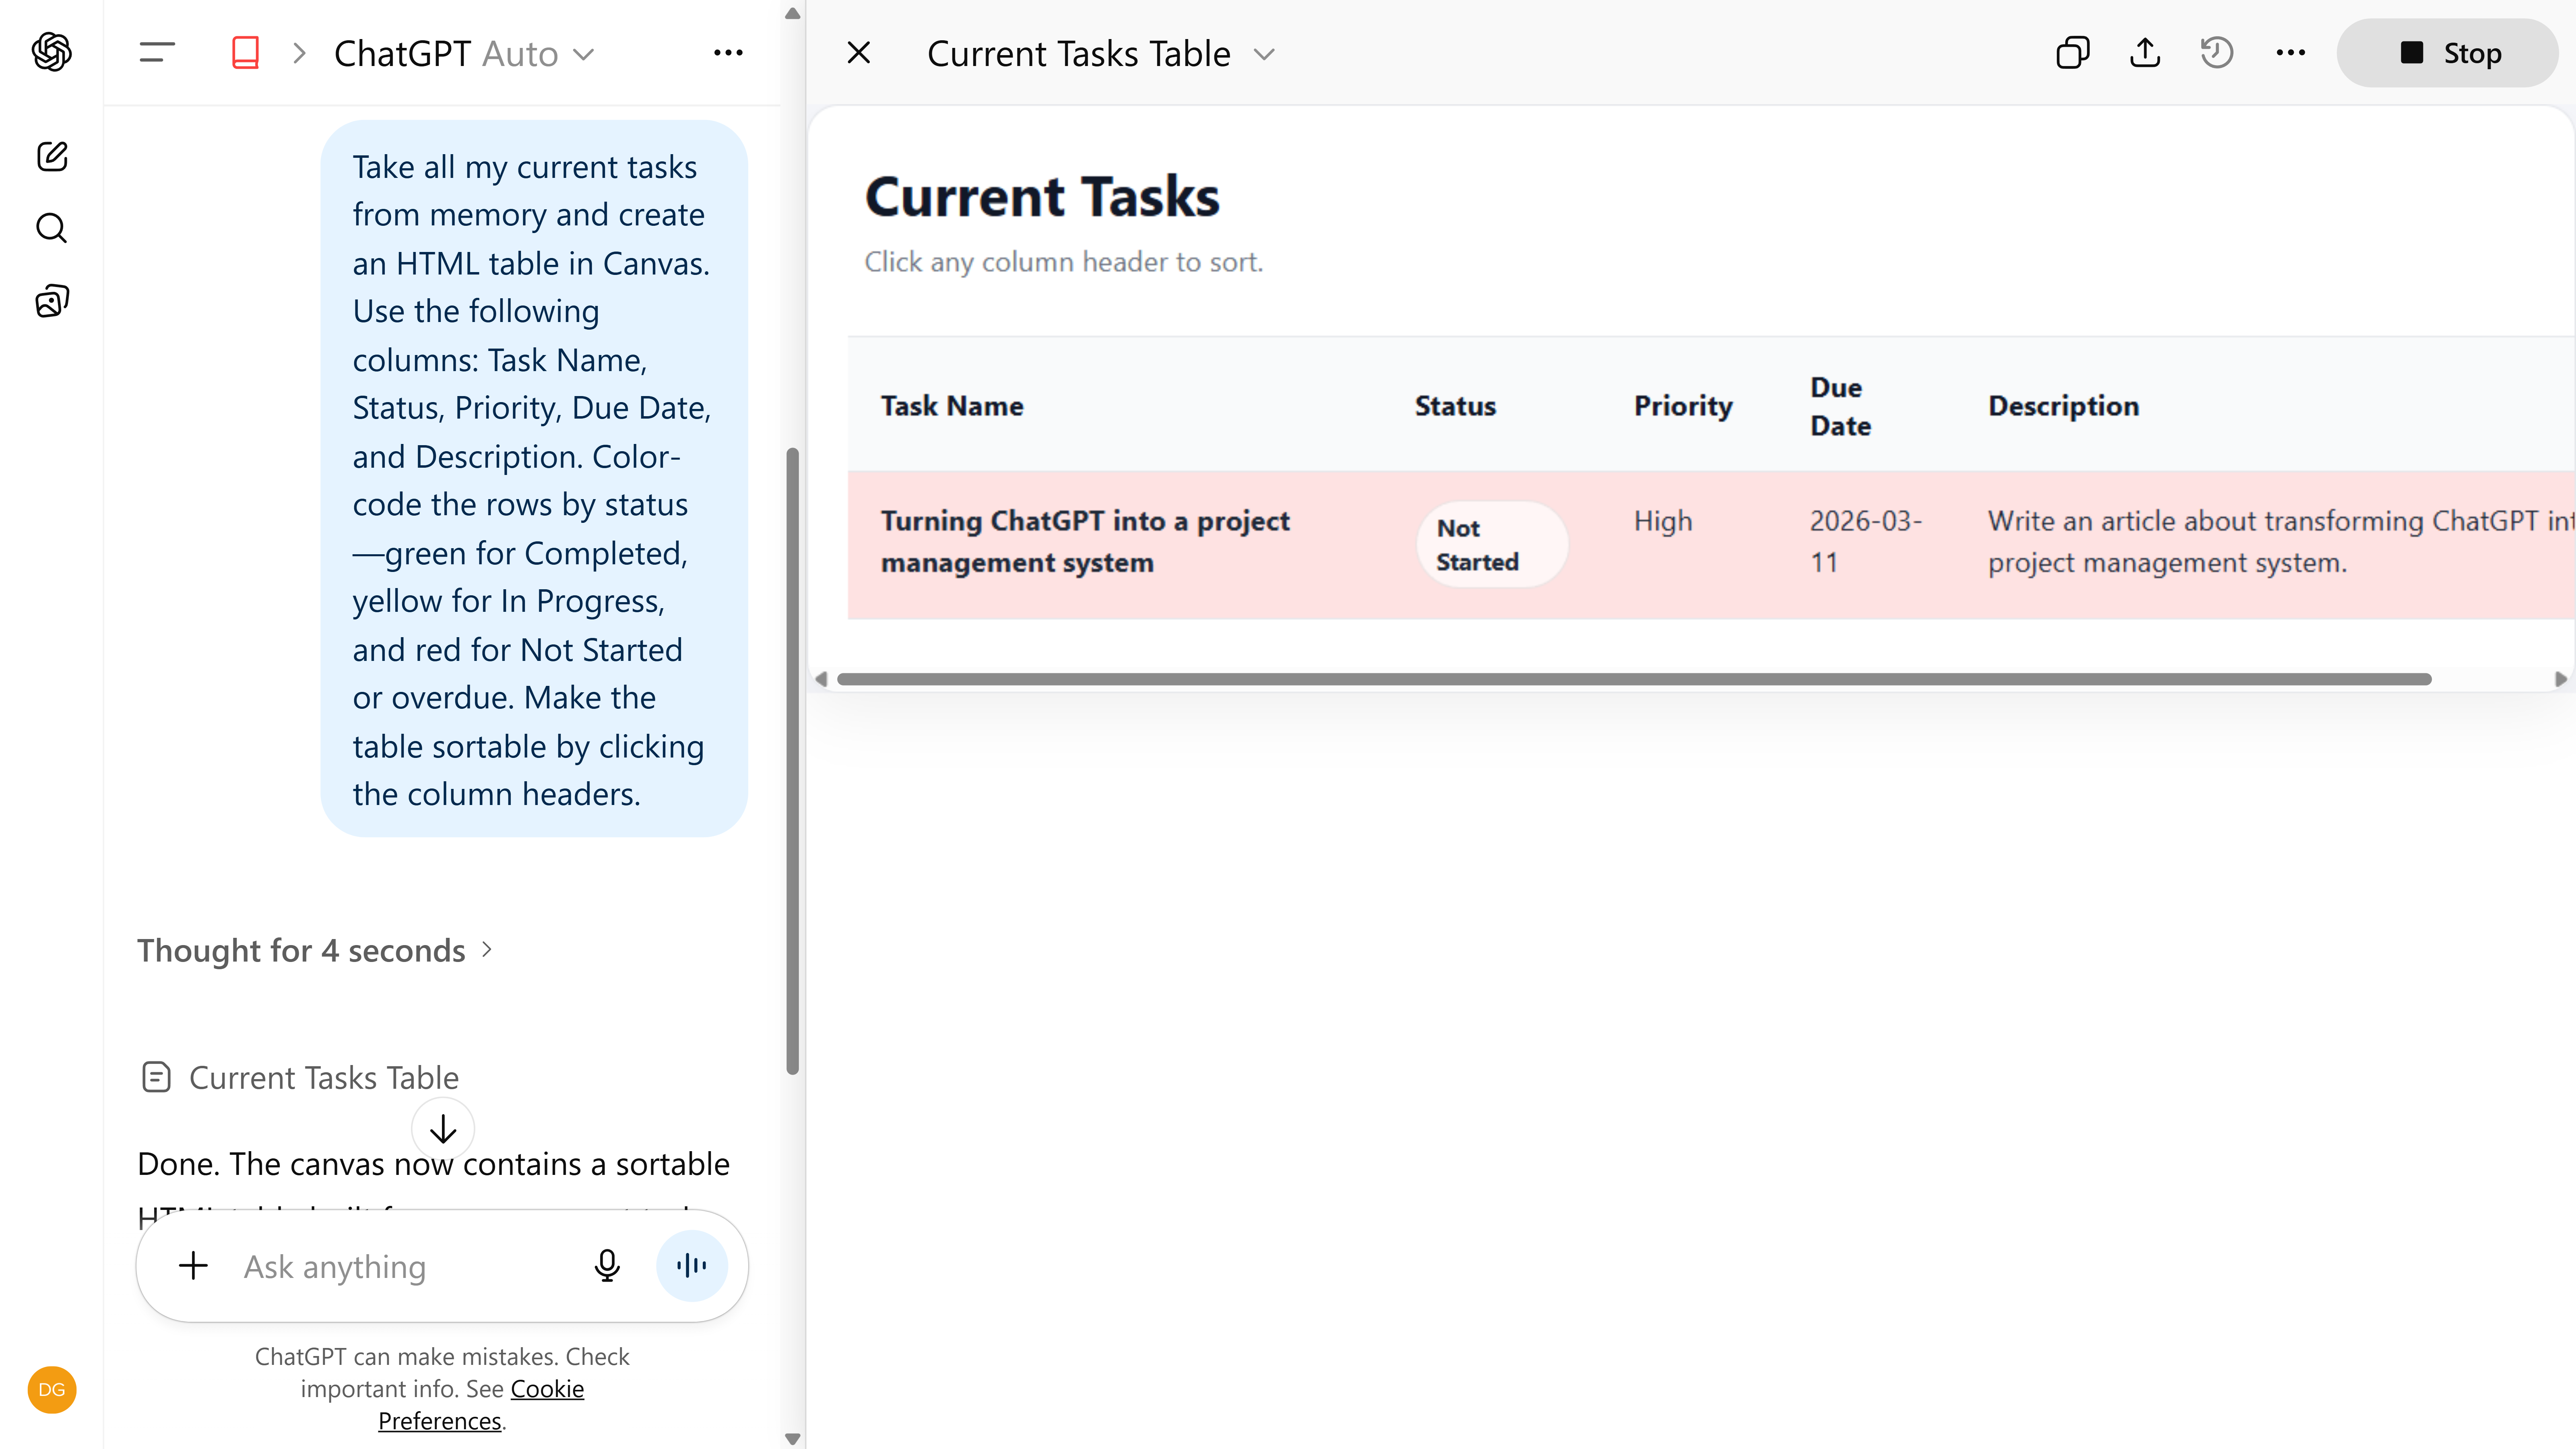Launch voice mode with the waveform button
This screenshot has width=2576, height=1449.
point(692,1266)
